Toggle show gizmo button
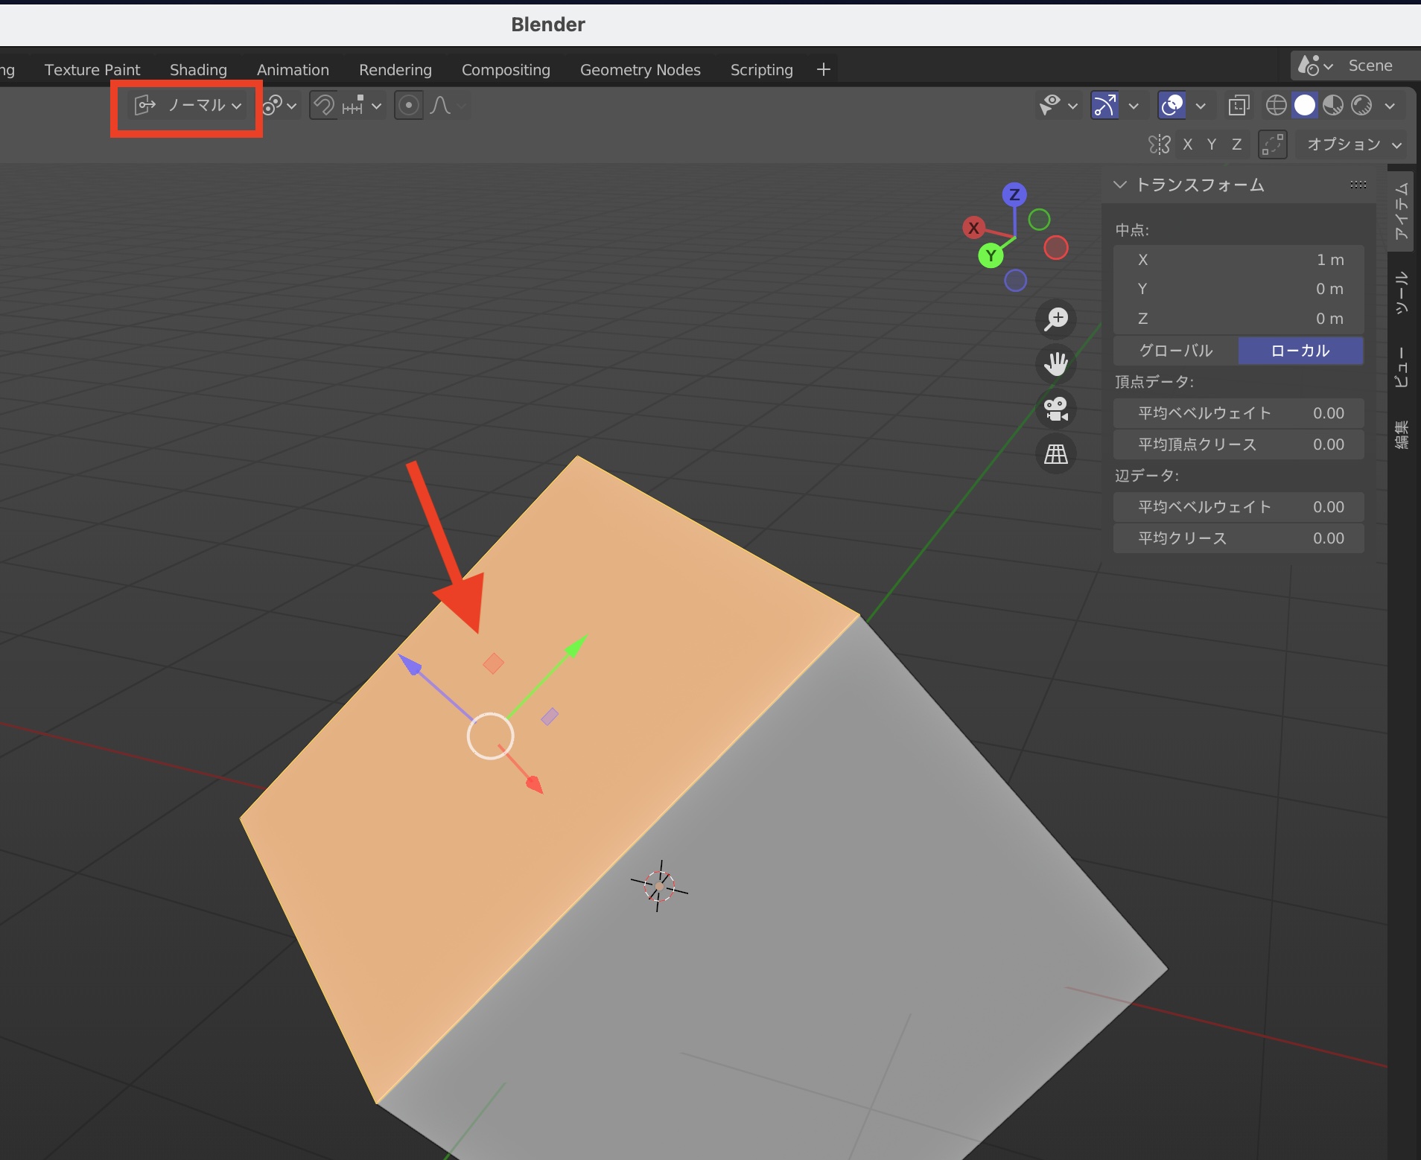Viewport: 1421px width, 1160px height. coord(1104,106)
